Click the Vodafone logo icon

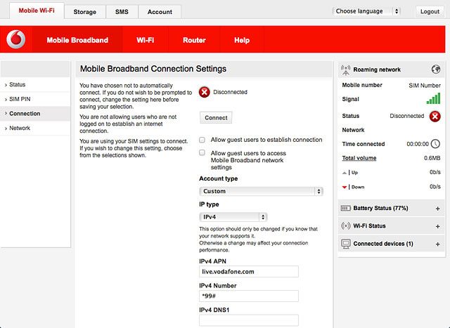click(x=16, y=39)
